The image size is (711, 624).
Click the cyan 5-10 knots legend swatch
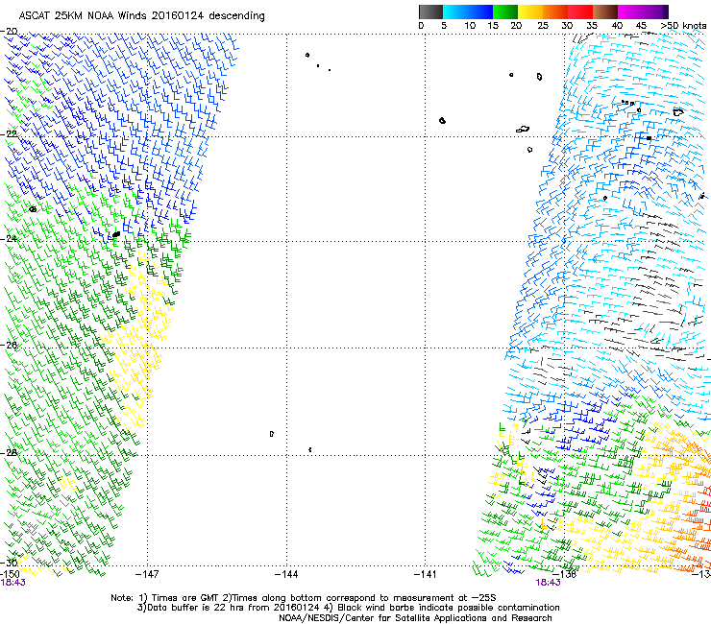click(455, 12)
